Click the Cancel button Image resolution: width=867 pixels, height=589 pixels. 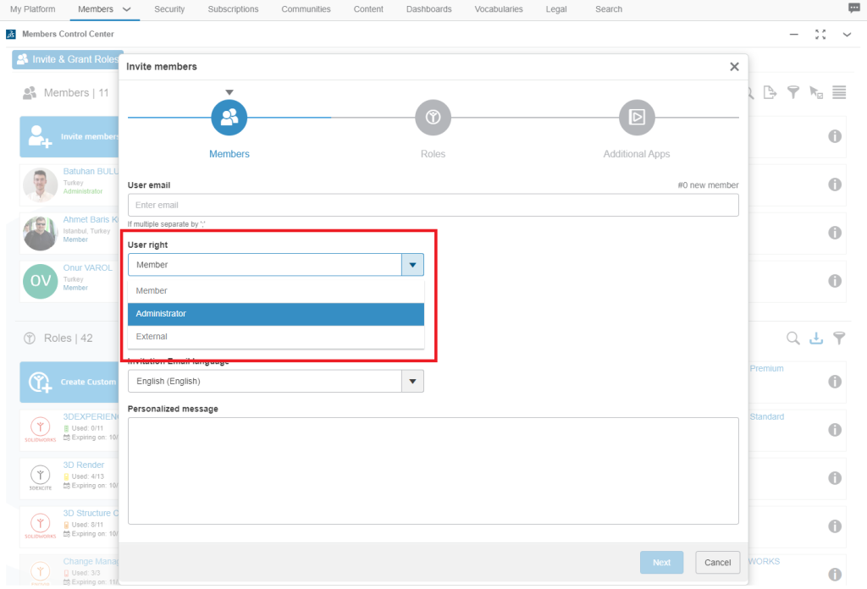click(x=717, y=563)
